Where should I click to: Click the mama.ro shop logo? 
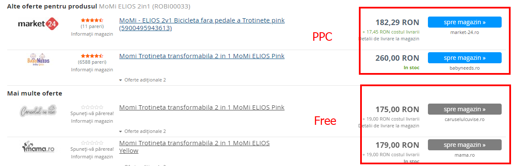coord(38,147)
